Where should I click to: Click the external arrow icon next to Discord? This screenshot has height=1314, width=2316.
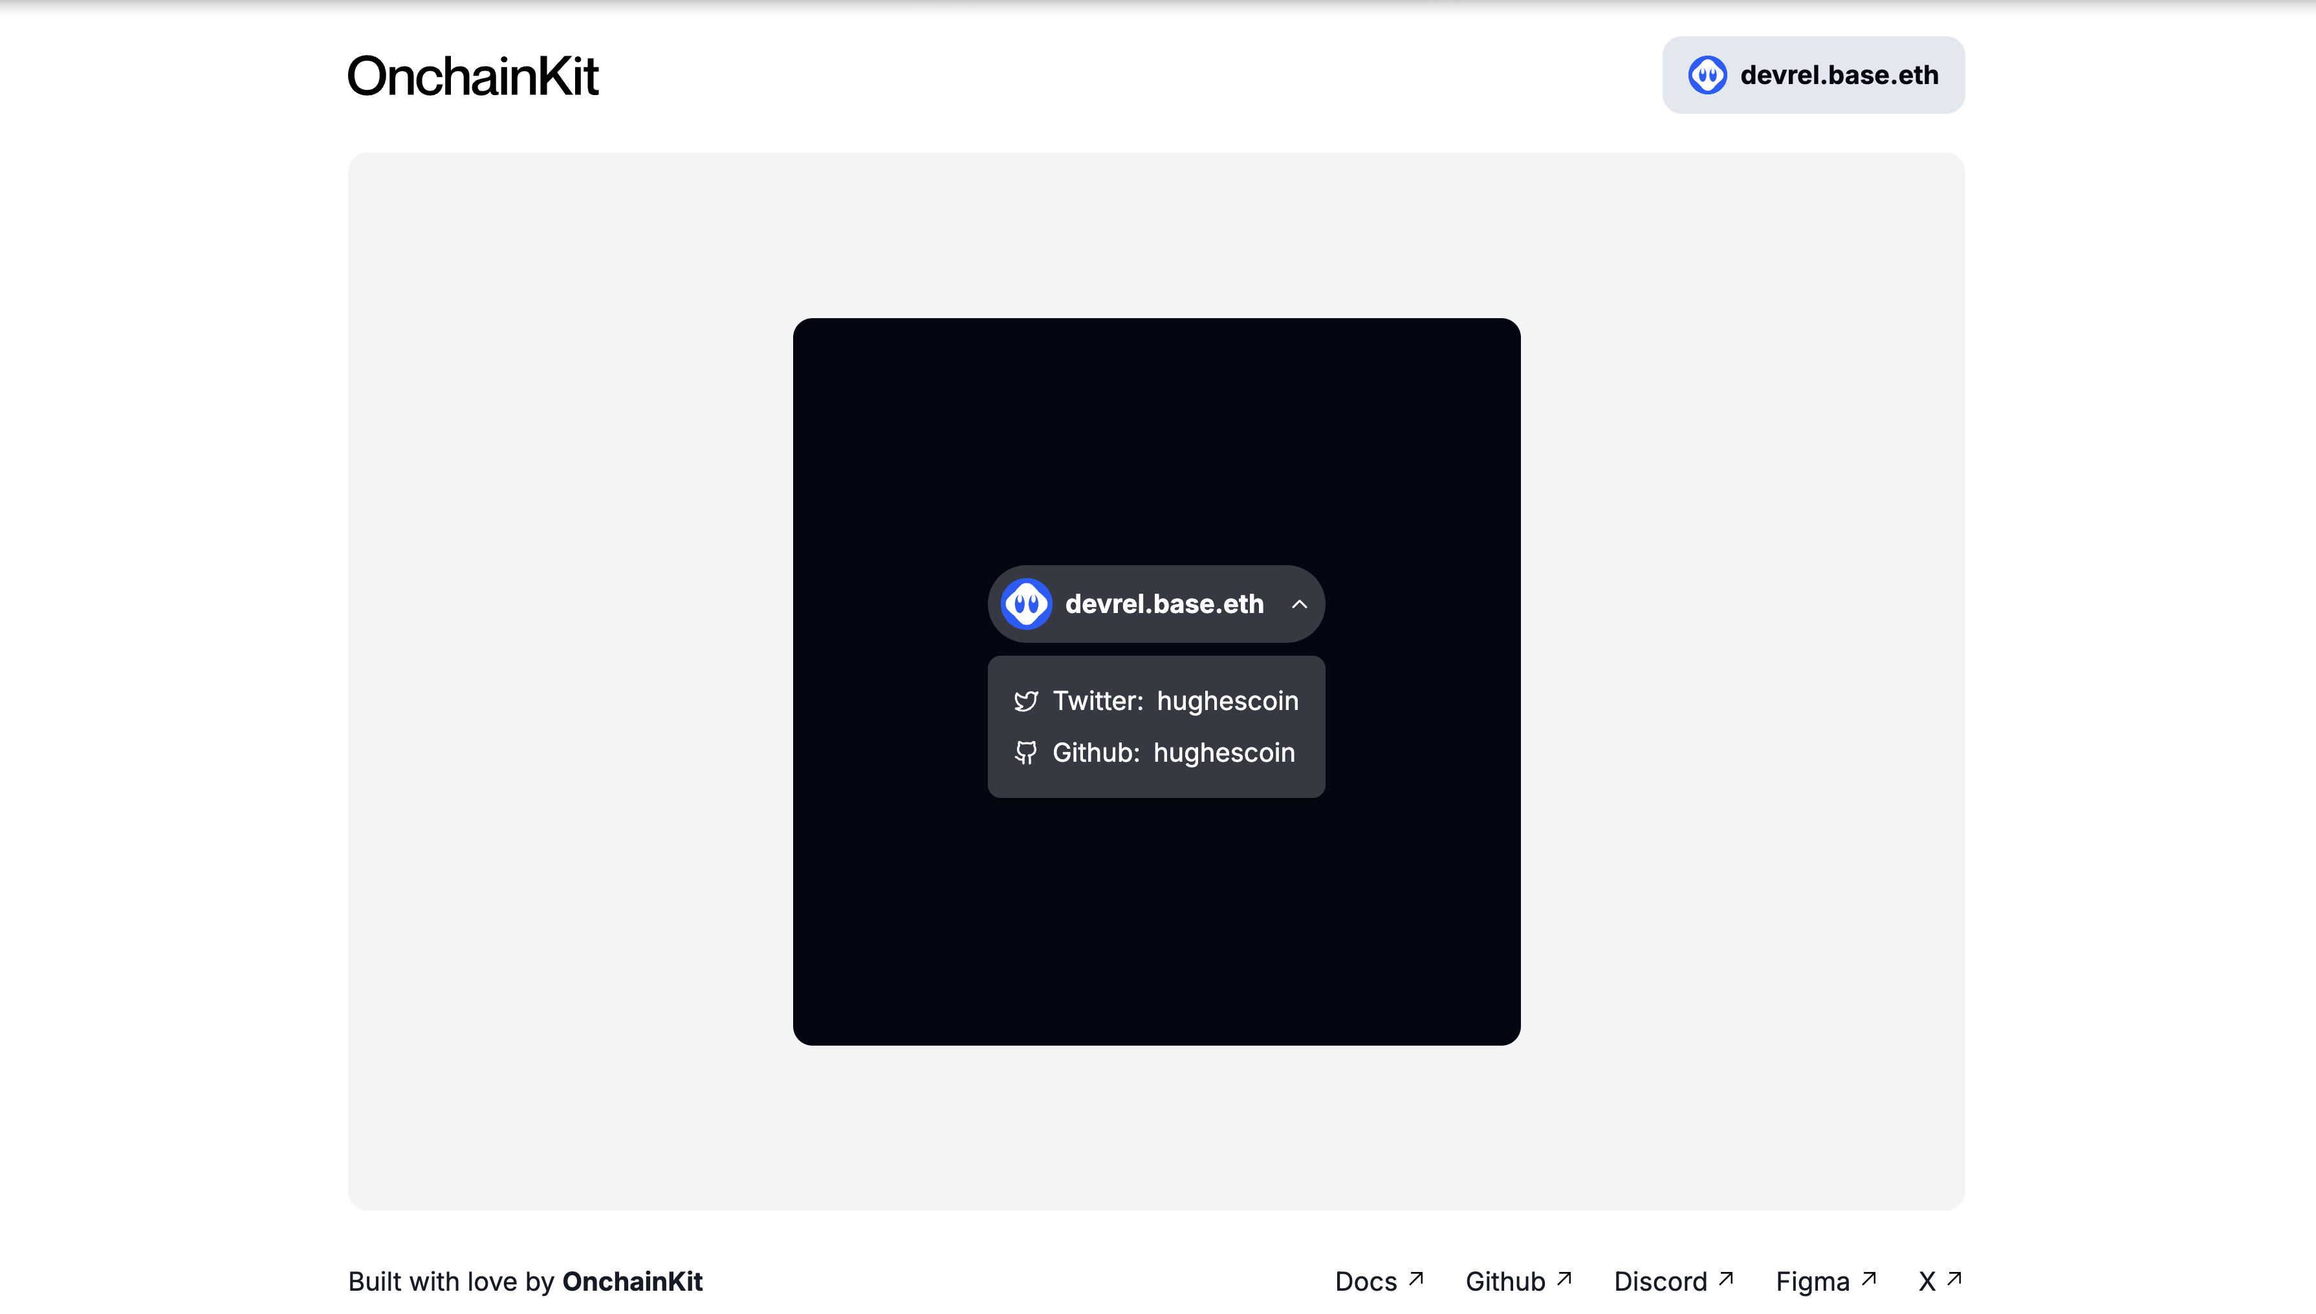coord(1726,1279)
